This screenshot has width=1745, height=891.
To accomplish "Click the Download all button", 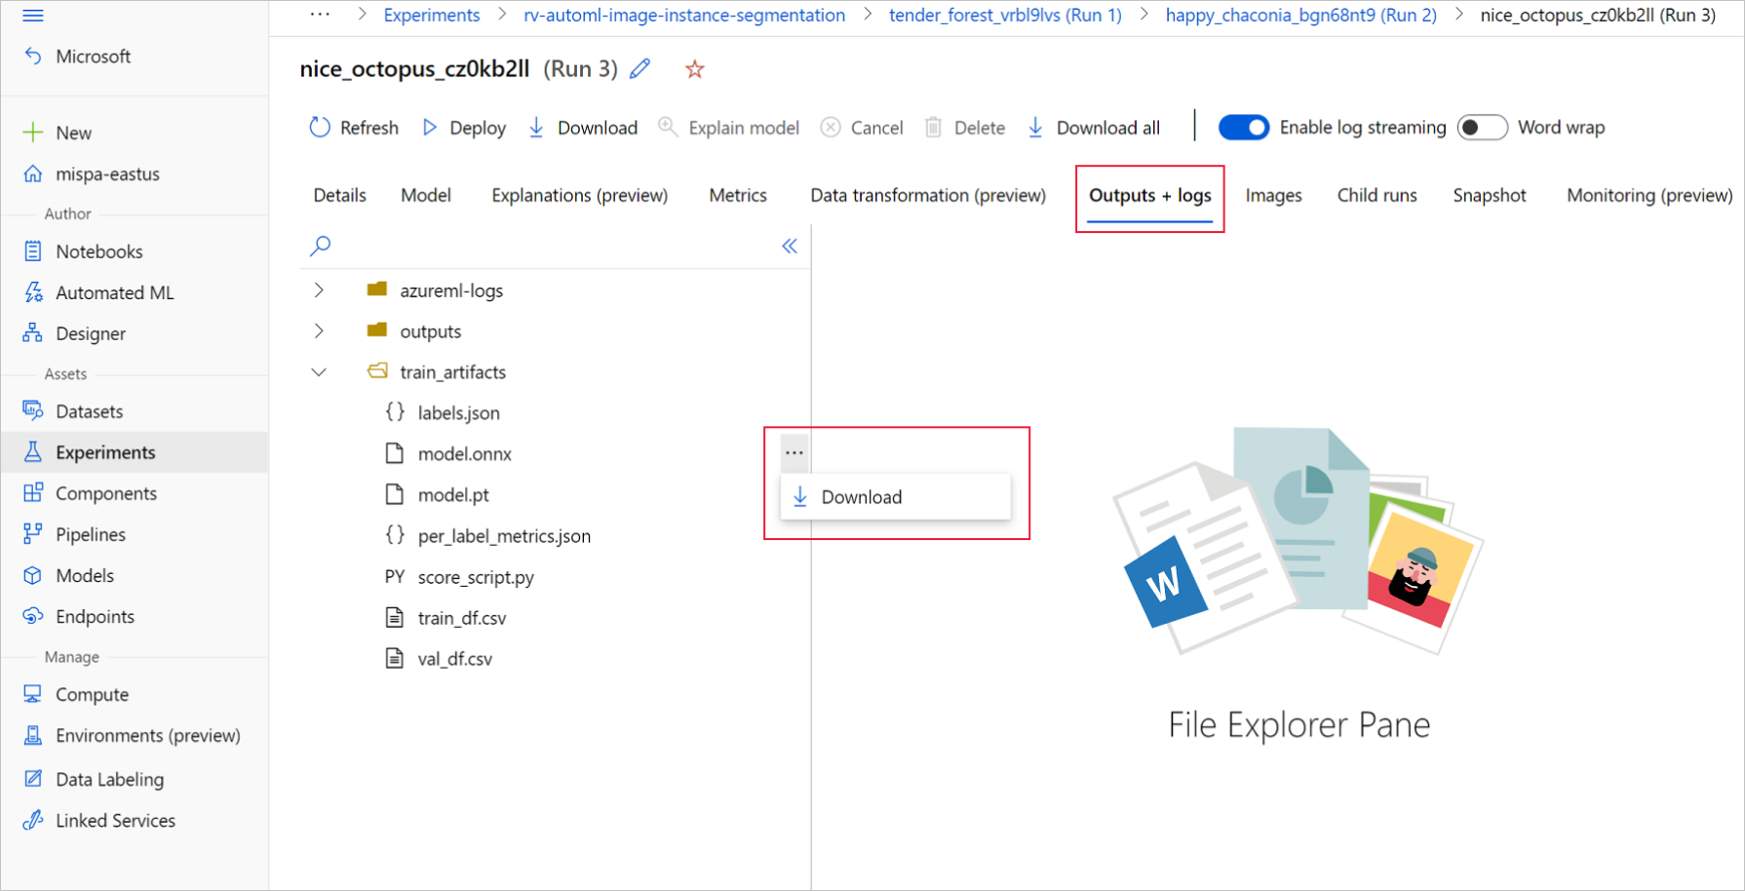I will pyautogui.click(x=1094, y=127).
